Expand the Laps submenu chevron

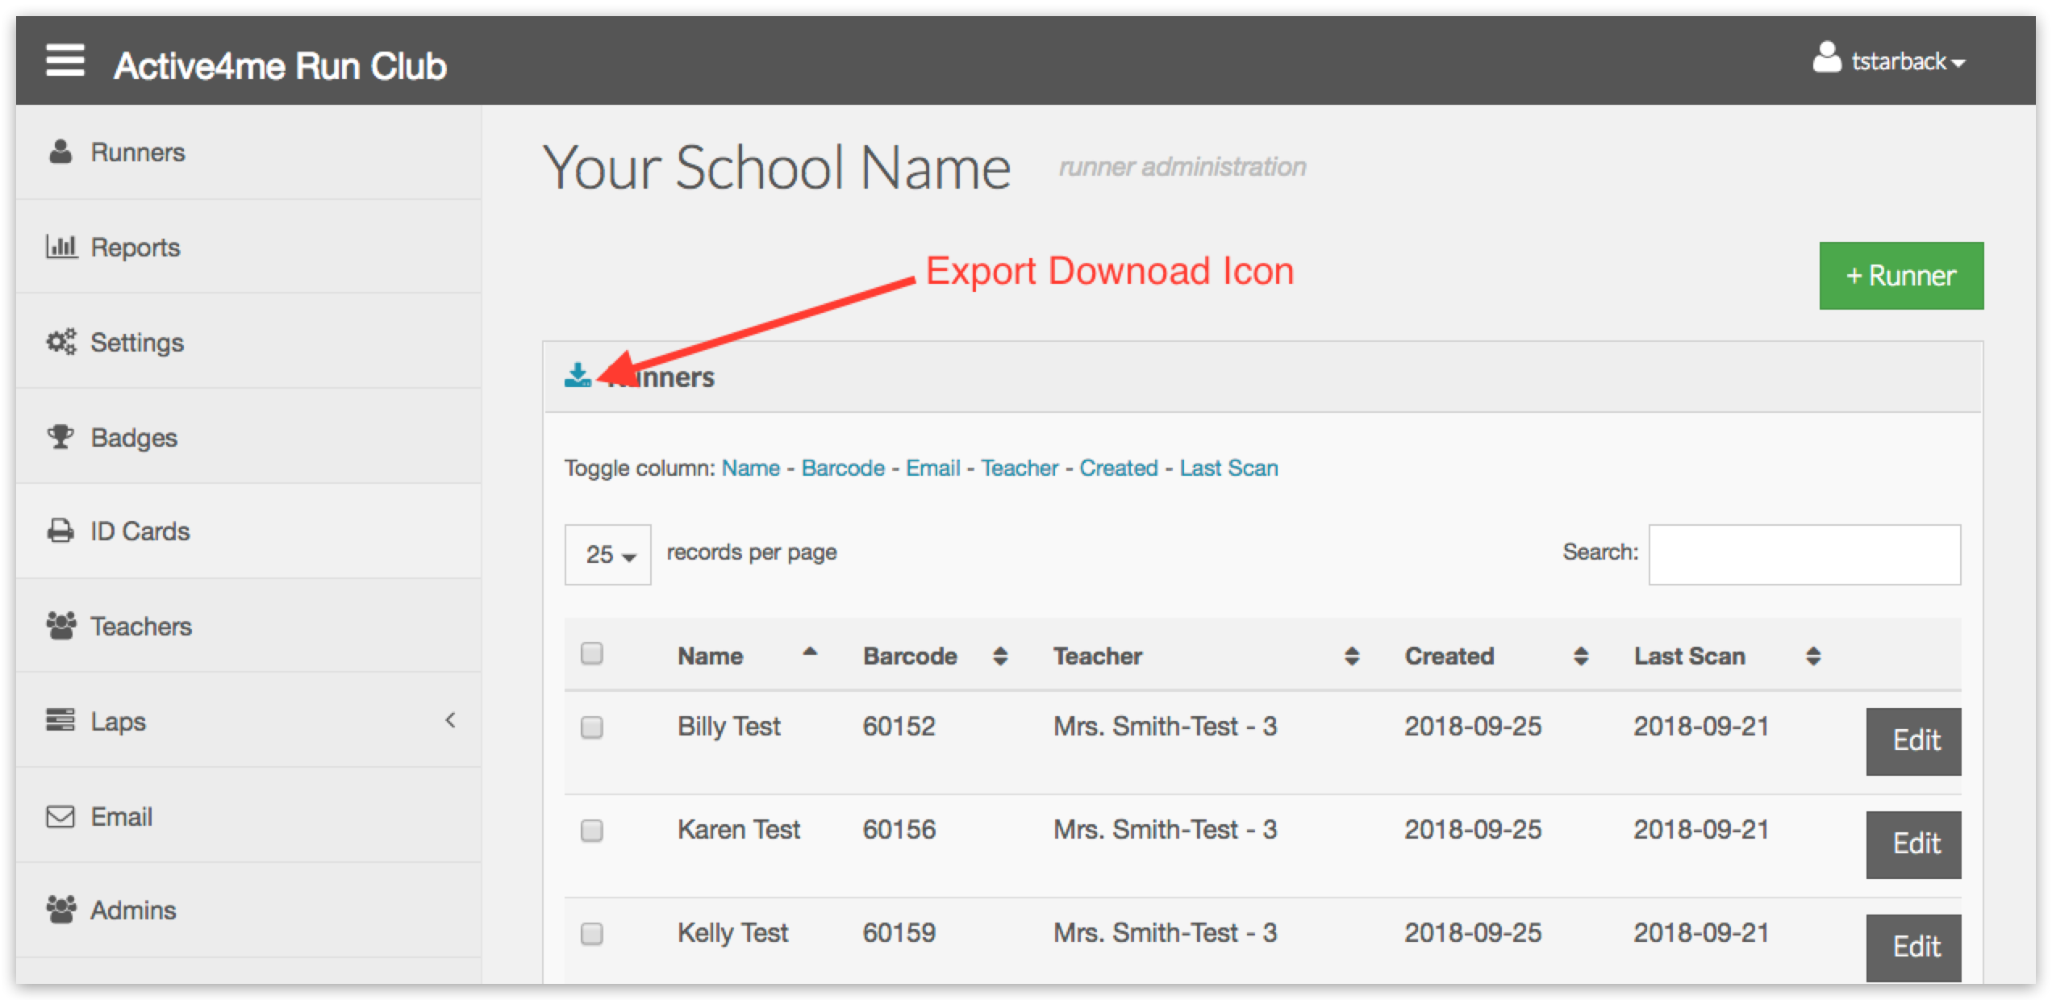[x=450, y=720]
